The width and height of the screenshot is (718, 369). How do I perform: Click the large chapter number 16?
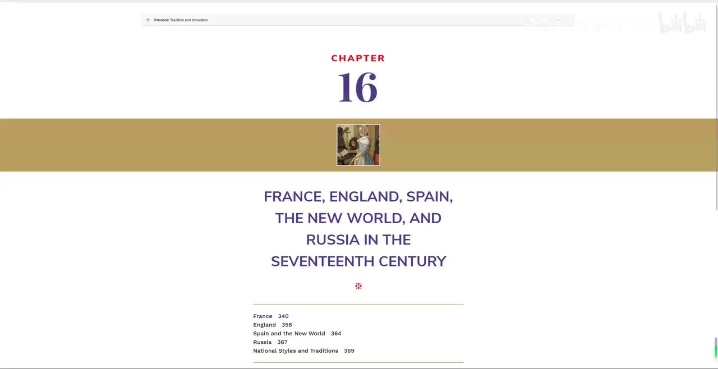(358, 87)
